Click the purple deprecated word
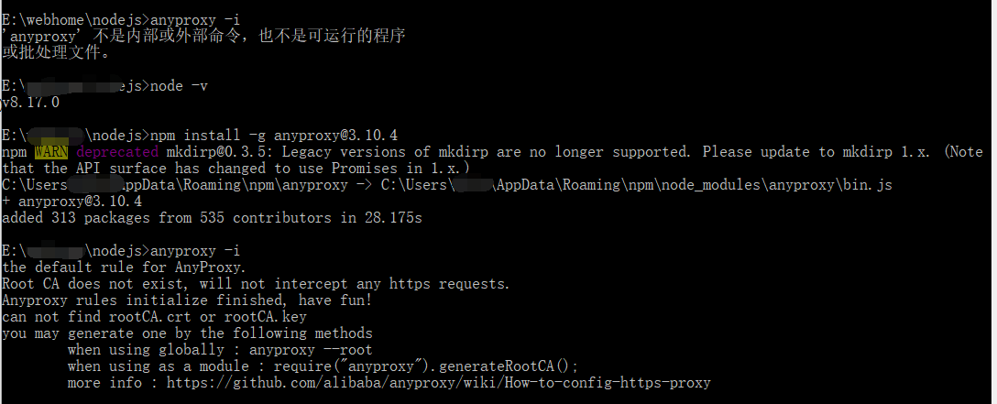Viewport: 997px width, 404px height. pos(117,152)
